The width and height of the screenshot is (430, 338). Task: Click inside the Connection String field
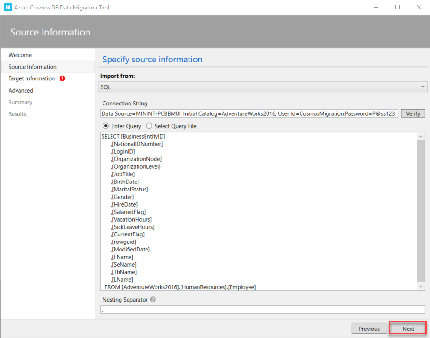[249, 113]
